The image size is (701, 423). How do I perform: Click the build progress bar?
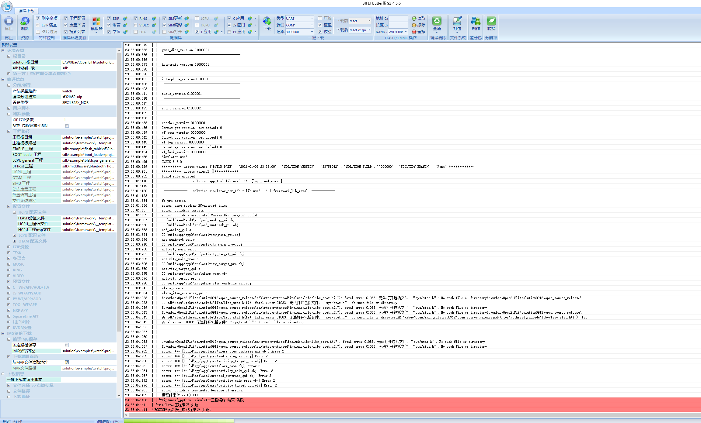pos(179,421)
